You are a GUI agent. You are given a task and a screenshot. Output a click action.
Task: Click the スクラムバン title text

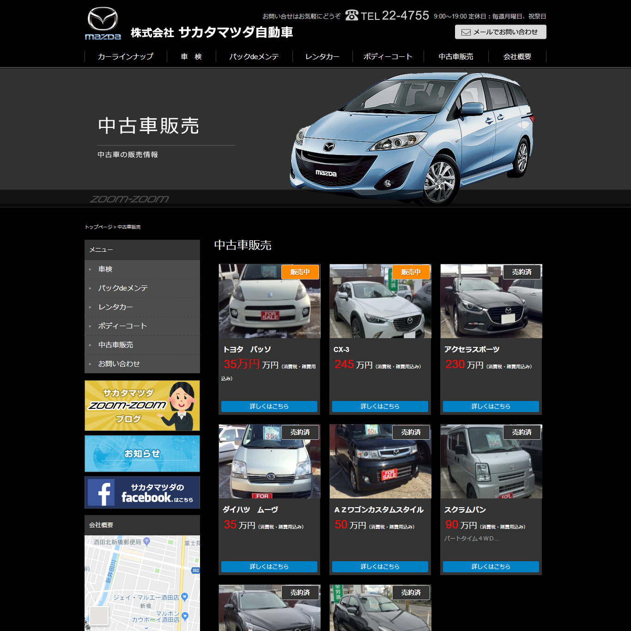click(465, 510)
